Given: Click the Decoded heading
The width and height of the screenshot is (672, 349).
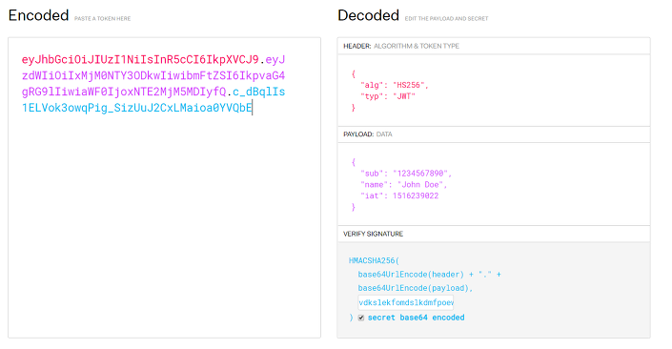Looking at the screenshot, I should [x=368, y=15].
